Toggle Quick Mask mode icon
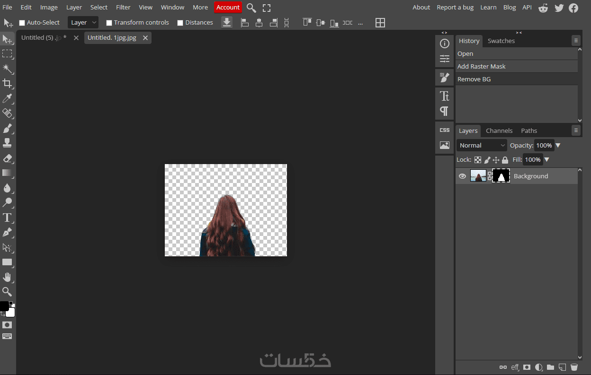The height and width of the screenshot is (375, 591). pyautogui.click(x=7, y=325)
